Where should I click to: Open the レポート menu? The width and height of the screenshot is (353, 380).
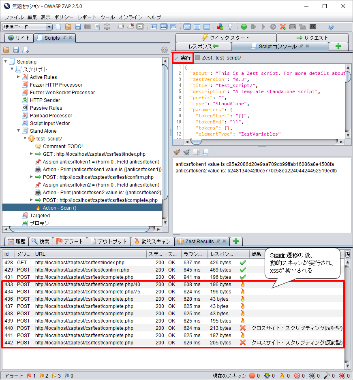87,17
